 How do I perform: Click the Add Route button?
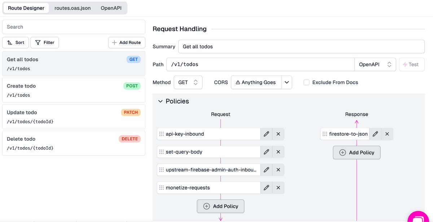(x=127, y=42)
